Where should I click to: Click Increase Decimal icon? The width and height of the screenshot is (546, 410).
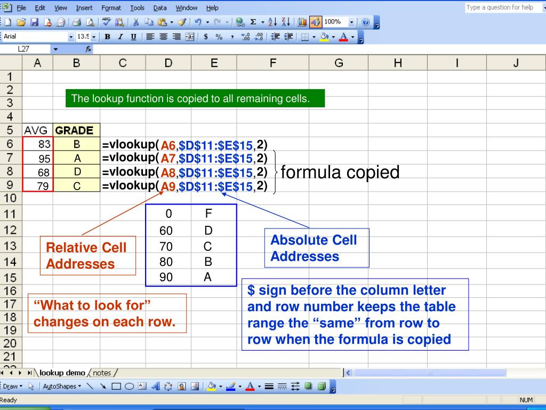tap(245, 37)
